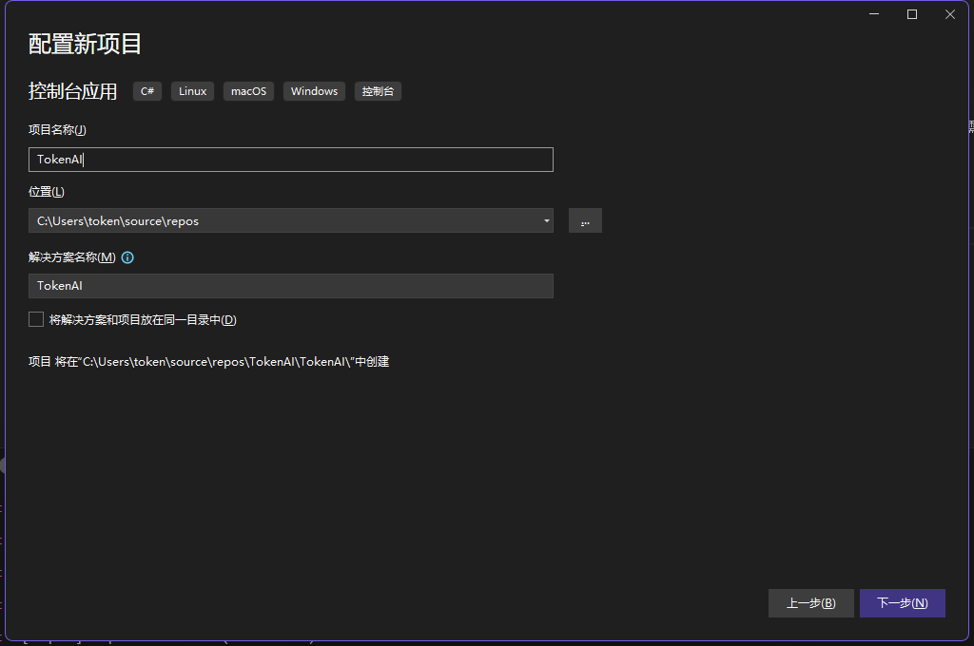Go back with 上一步(B) button
974x646 pixels.
coord(810,603)
